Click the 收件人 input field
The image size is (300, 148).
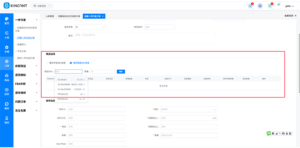[x=96, y=109]
